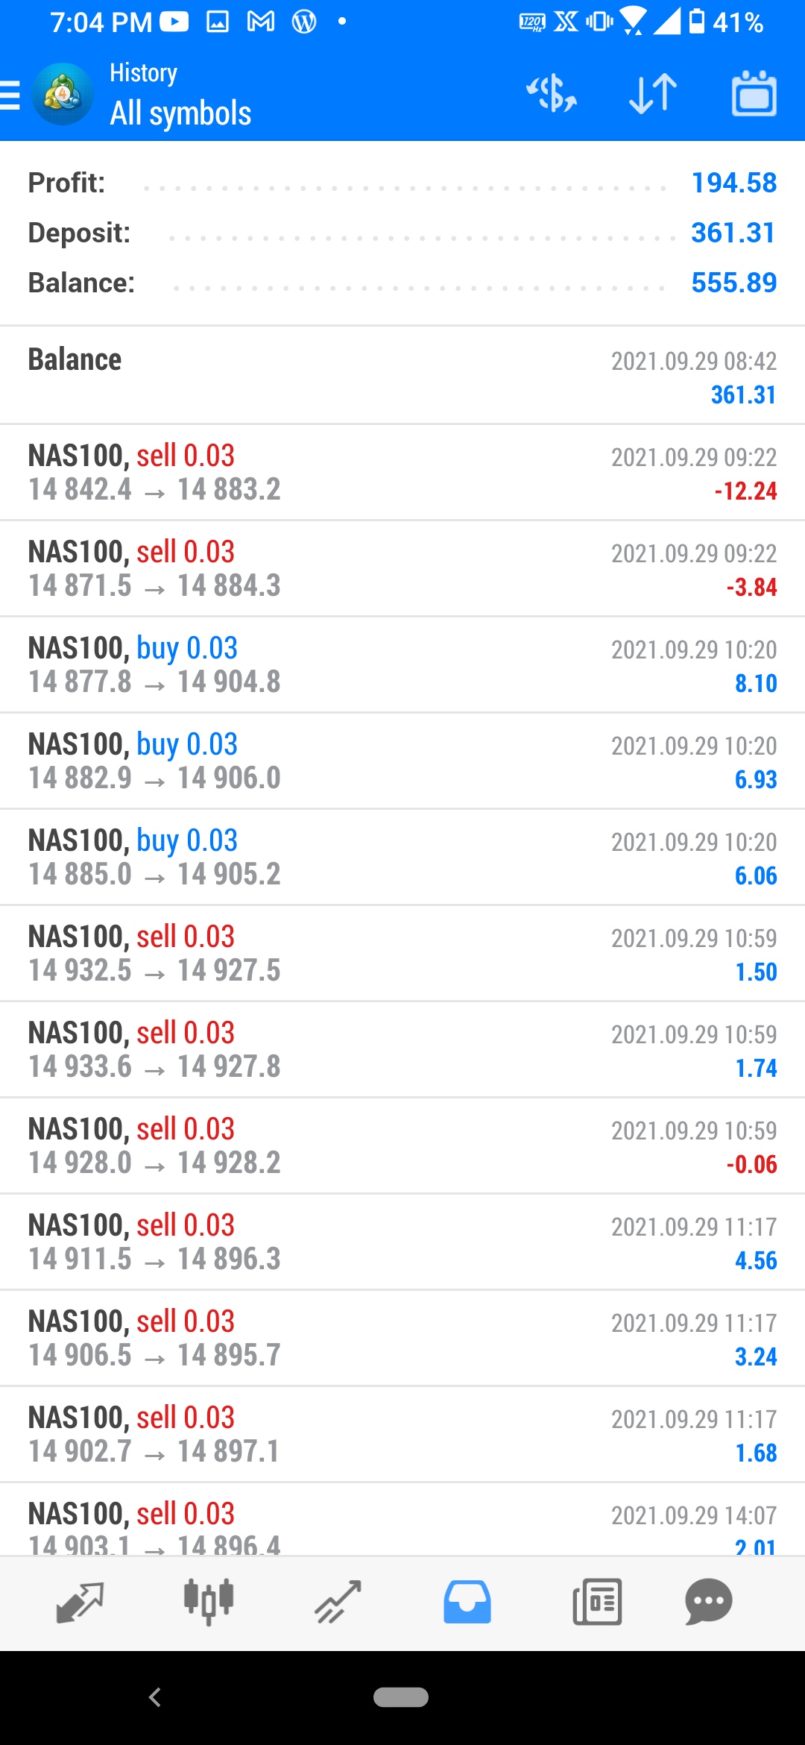Tap the MetaTrader app logo

coord(63,95)
